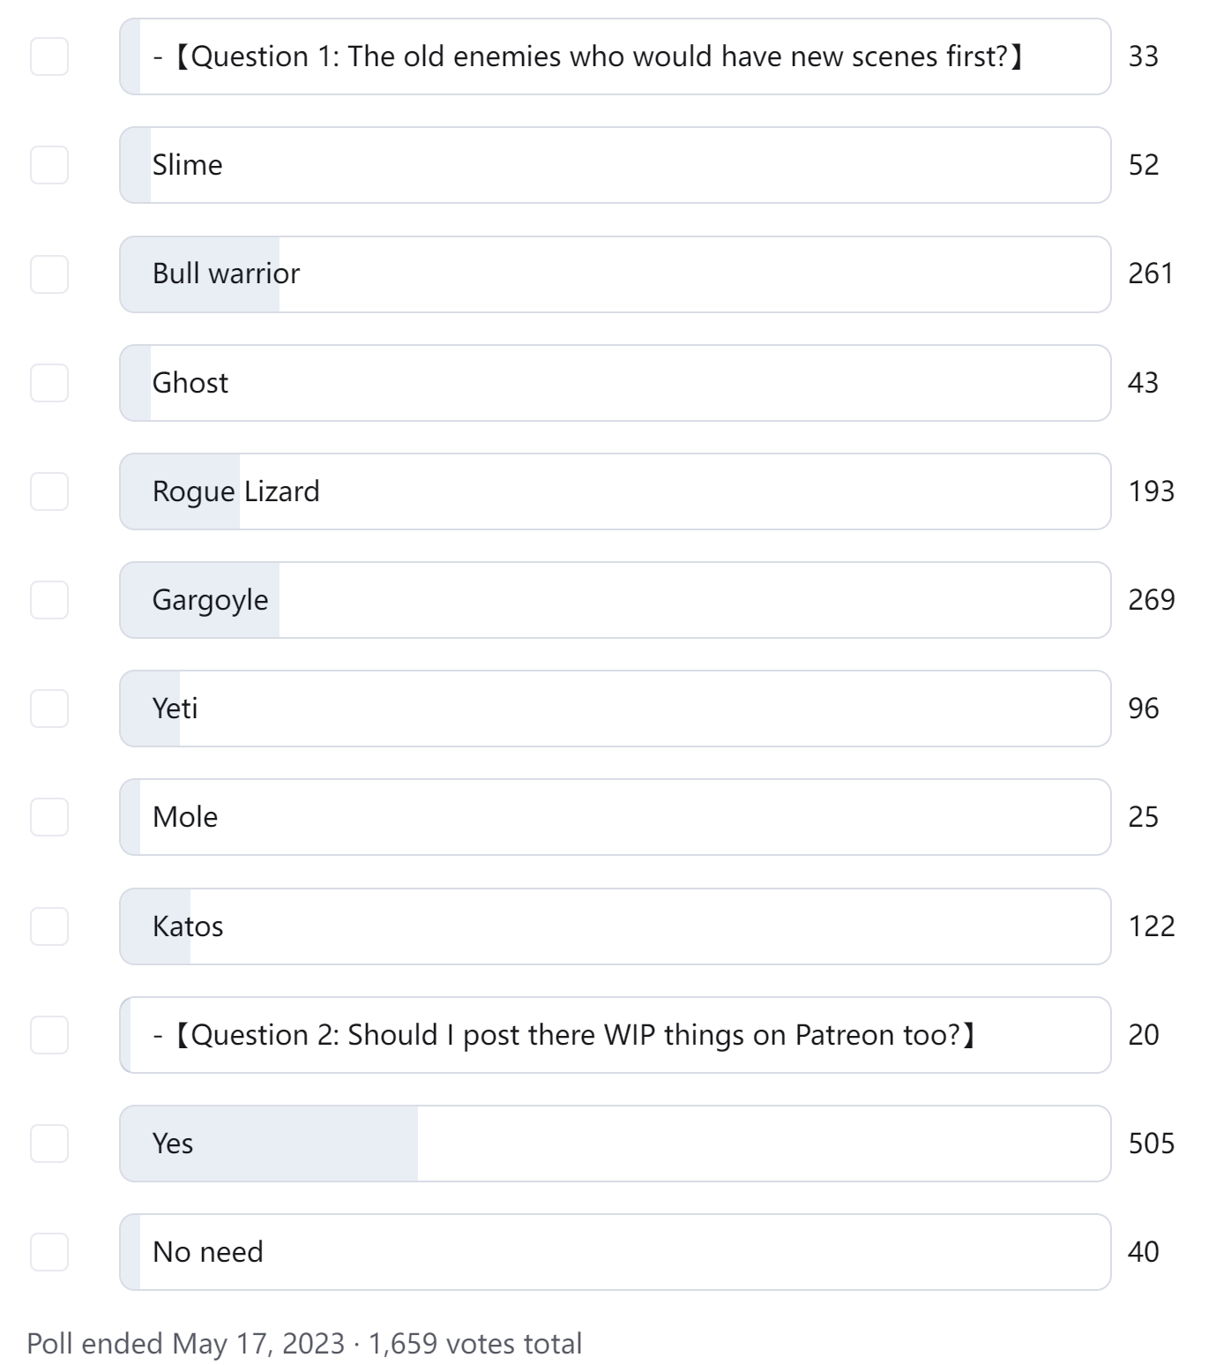Check the box next to Slime
Image resolution: width=1231 pixels, height=1365 pixels.
click(49, 165)
